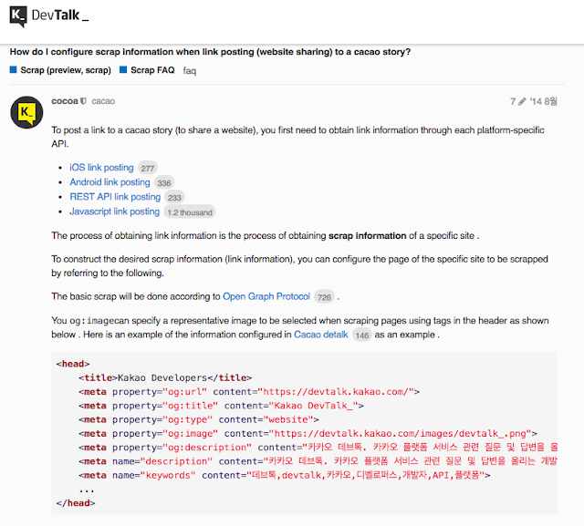Click the name="description" meta line
The height and width of the screenshot is (526, 584).
(318, 461)
